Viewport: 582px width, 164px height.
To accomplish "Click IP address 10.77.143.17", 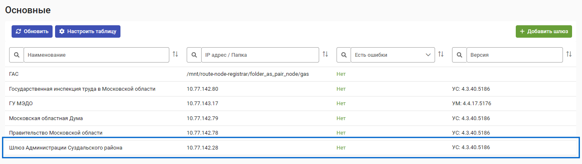I will (x=202, y=104).
